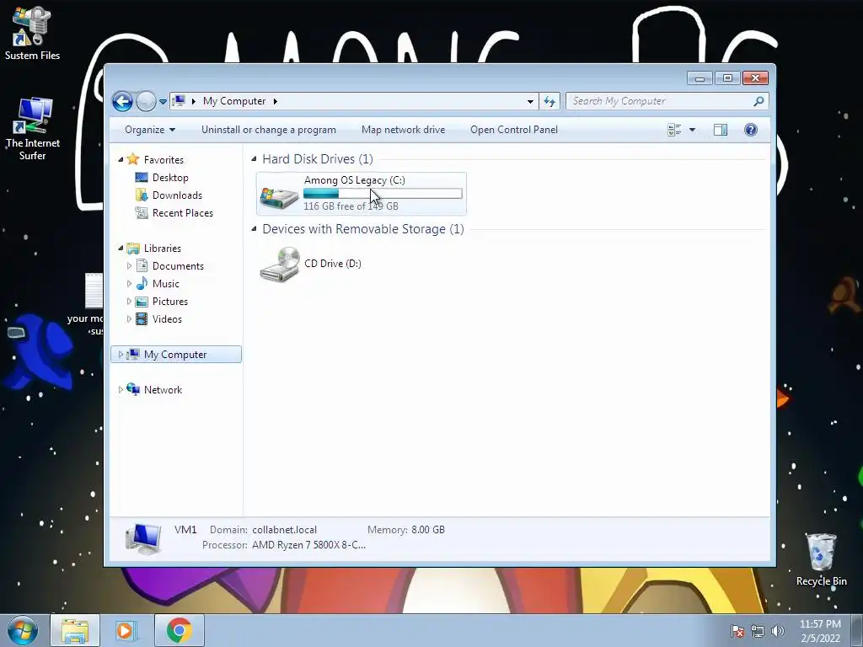The width and height of the screenshot is (863, 647).
Task: Select My Computer tree item
Action: [x=176, y=355]
